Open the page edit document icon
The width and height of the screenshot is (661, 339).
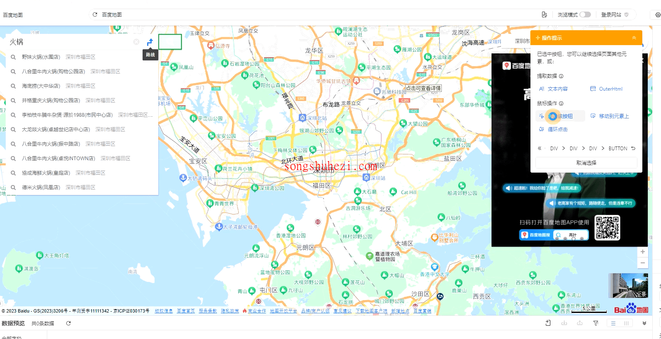[544, 14]
